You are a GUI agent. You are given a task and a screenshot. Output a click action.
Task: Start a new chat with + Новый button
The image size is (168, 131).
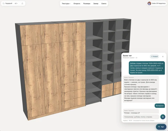tap(154, 56)
